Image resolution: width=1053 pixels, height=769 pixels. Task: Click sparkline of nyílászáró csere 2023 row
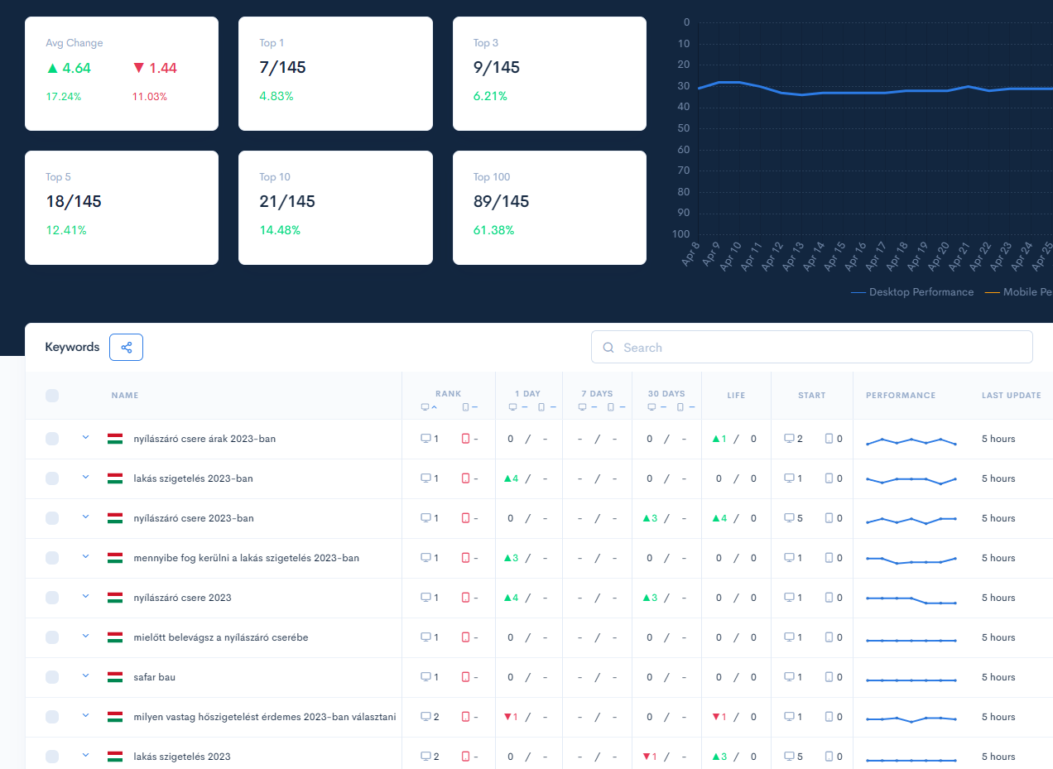pyautogui.click(x=911, y=600)
